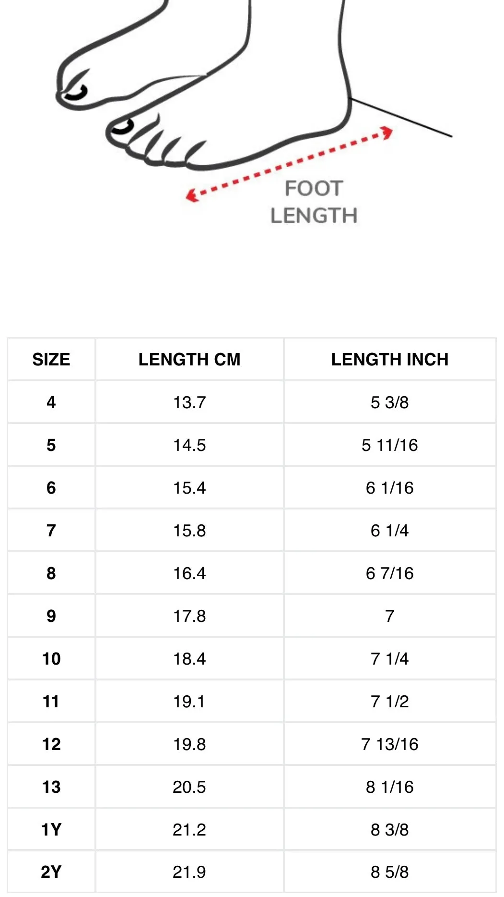Click the 7 1/2 inch cell
504x897 pixels.
point(390,701)
